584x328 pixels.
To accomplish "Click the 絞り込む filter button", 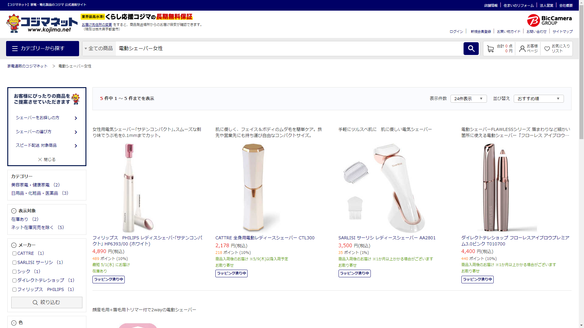I will pyautogui.click(x=47, y=302).
